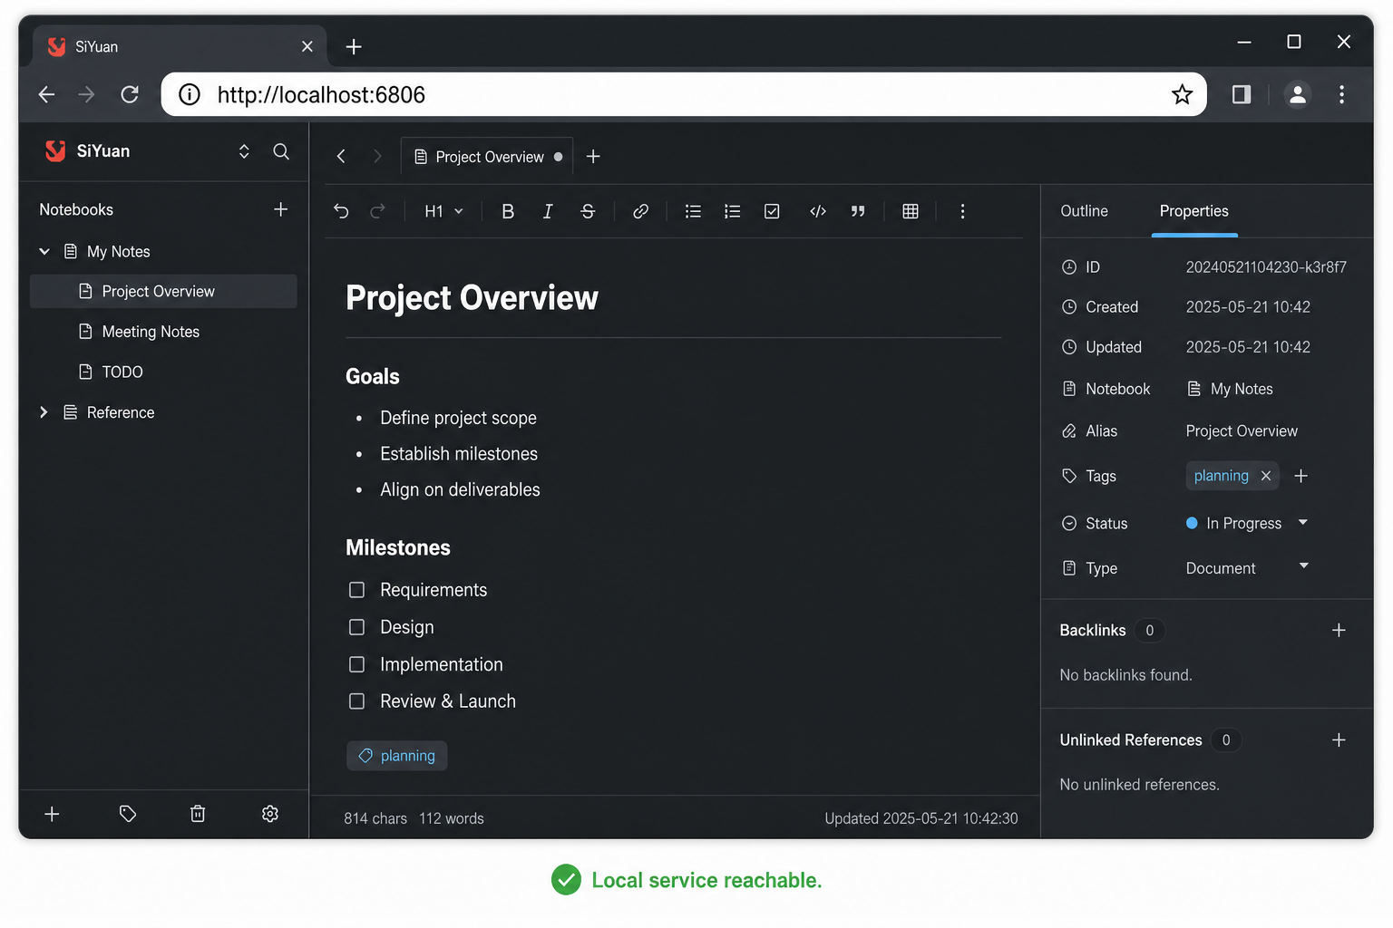Viewport: 1393px width, 928px height.
Task: Click the Milestones heading
Action: tap(398, 547)
